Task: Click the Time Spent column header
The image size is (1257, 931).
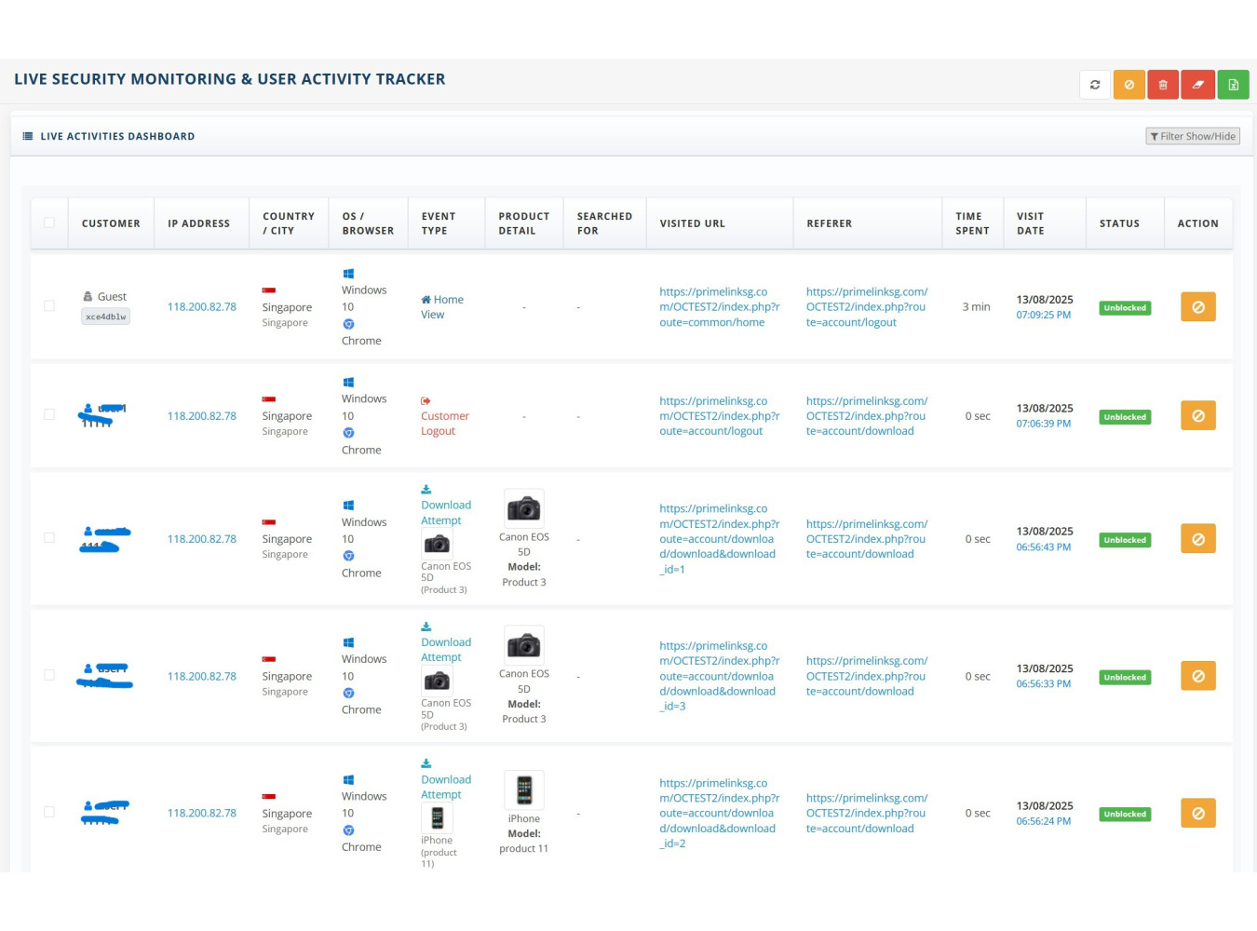Action: [x=971, y=223]
